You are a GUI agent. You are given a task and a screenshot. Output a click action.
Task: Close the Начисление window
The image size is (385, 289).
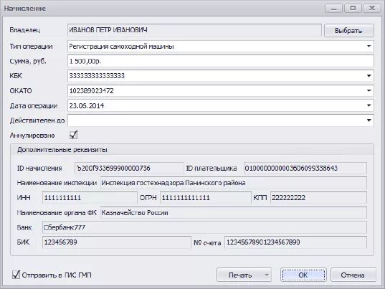pos(372,9)
